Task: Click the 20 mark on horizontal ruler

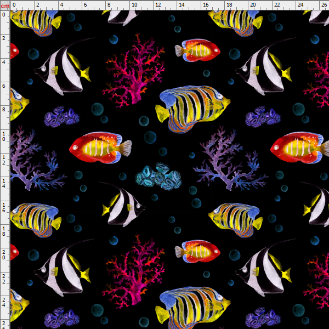Action: (253, 5)
